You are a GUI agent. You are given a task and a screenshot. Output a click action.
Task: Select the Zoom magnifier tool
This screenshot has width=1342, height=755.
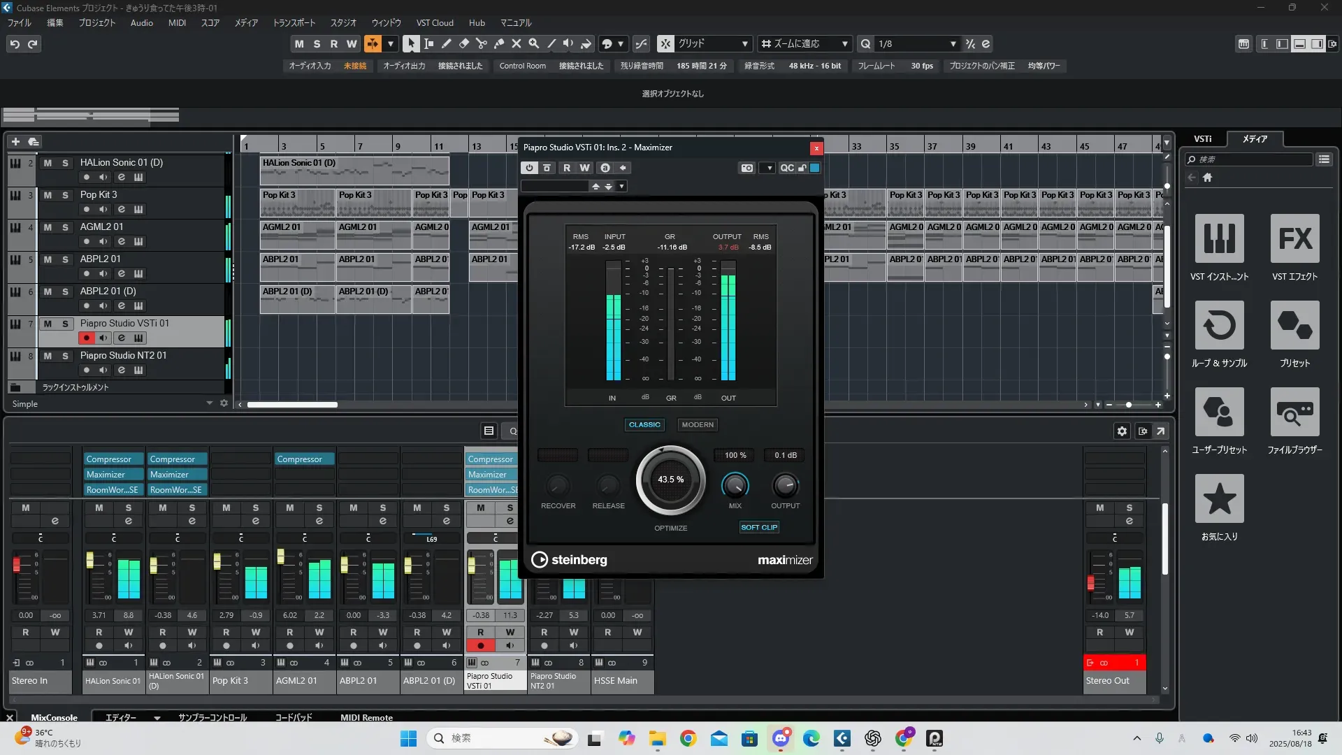(x=533, y=44)
